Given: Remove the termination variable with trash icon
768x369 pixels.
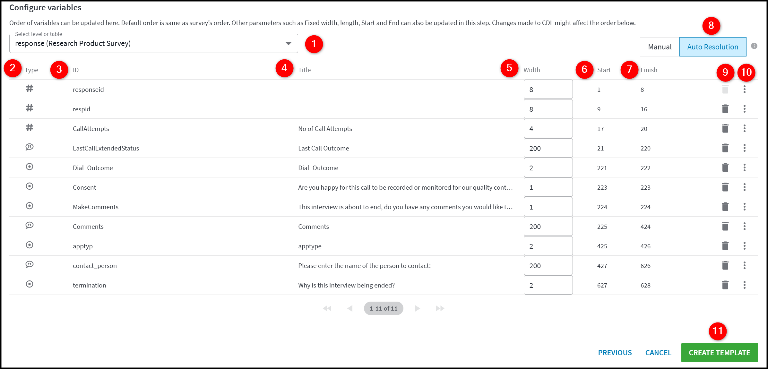Looking at the screenshot, I should [x=725, y=285].
